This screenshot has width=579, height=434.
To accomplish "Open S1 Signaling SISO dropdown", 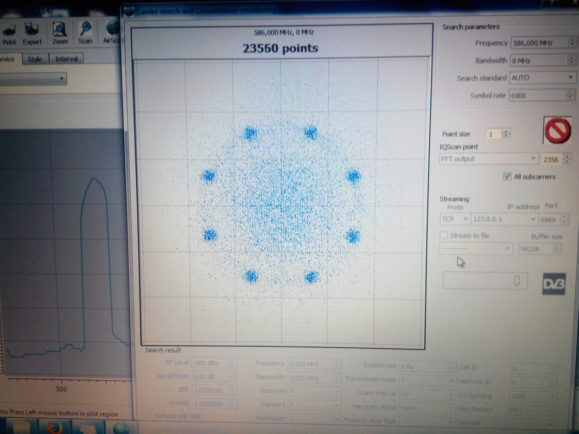I will 533,397.
